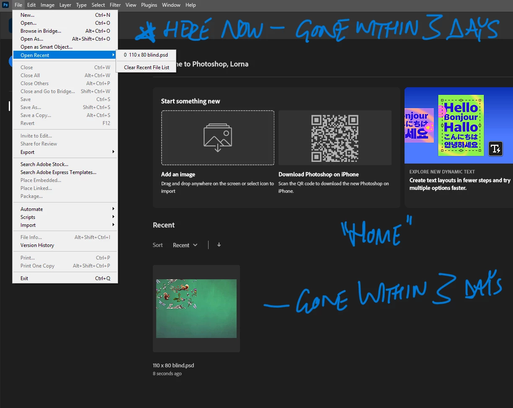Open the Help menu

[x=191, y=5]
